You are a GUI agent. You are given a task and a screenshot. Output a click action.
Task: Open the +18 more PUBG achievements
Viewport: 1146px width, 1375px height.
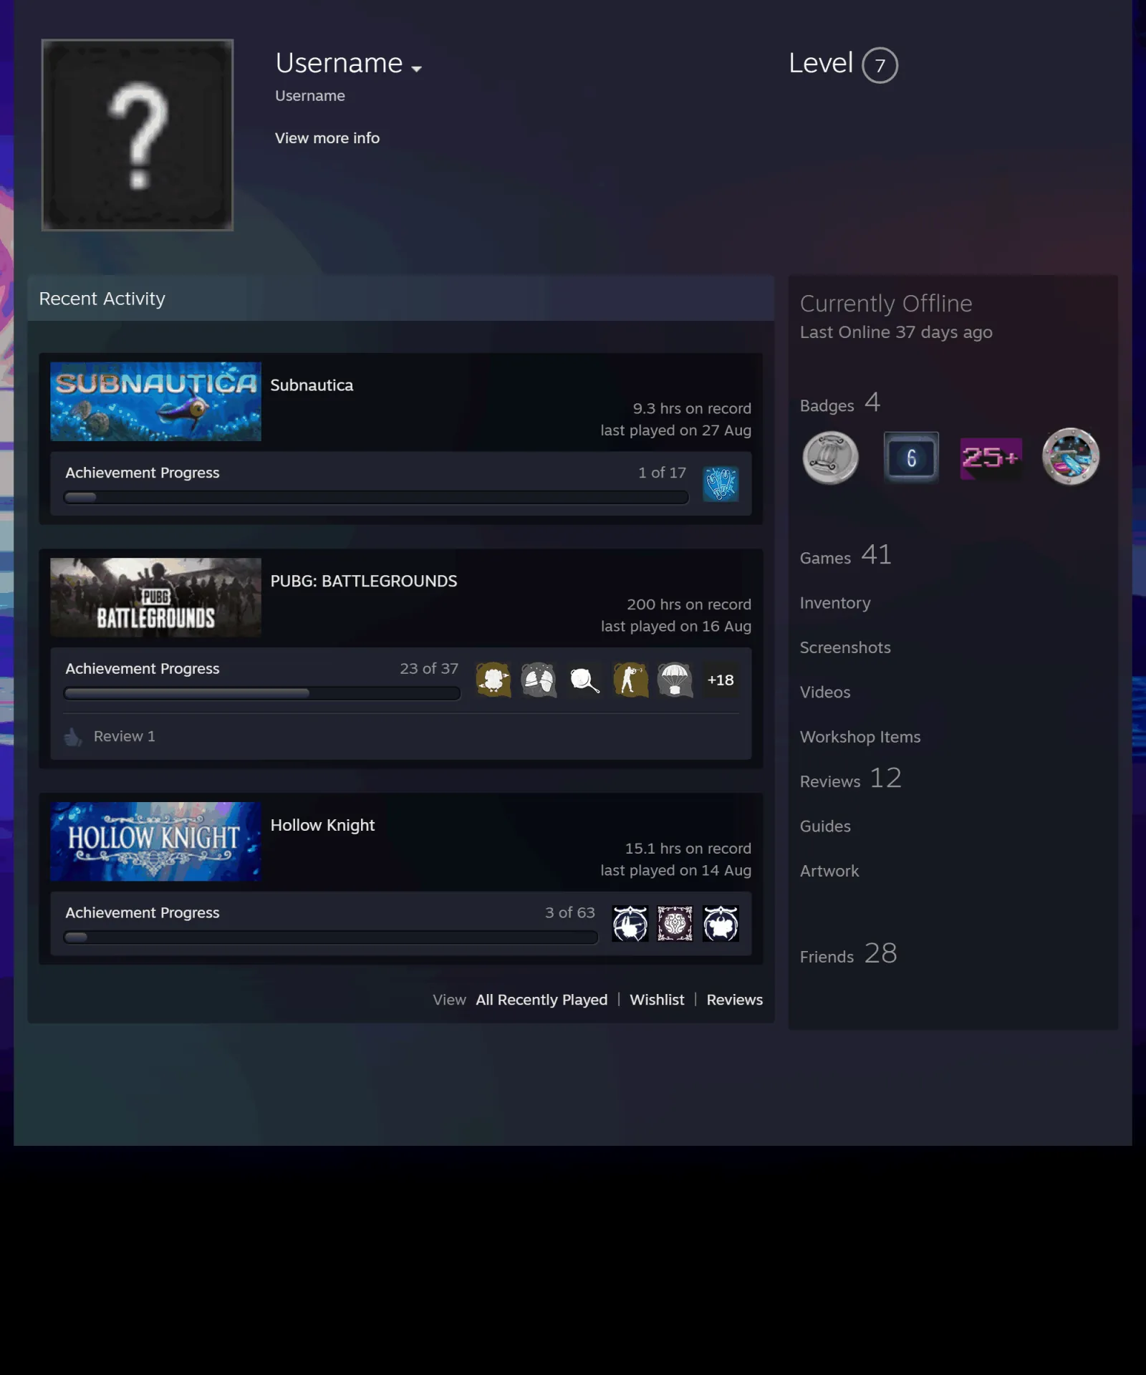(x=721, y=680)
